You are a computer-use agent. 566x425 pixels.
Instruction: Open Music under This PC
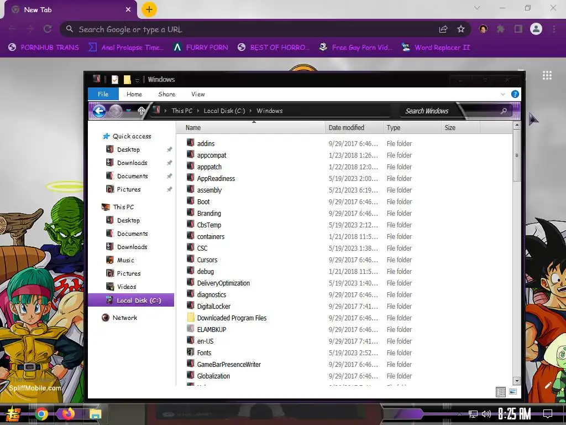click(125, 260)
